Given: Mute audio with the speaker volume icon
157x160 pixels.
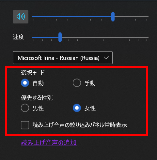Looking at the screenshot, I should tap(21, 17).
